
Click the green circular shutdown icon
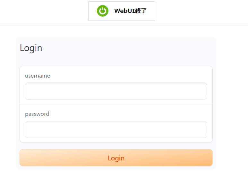pyautogui.click(x=103, y=11)
